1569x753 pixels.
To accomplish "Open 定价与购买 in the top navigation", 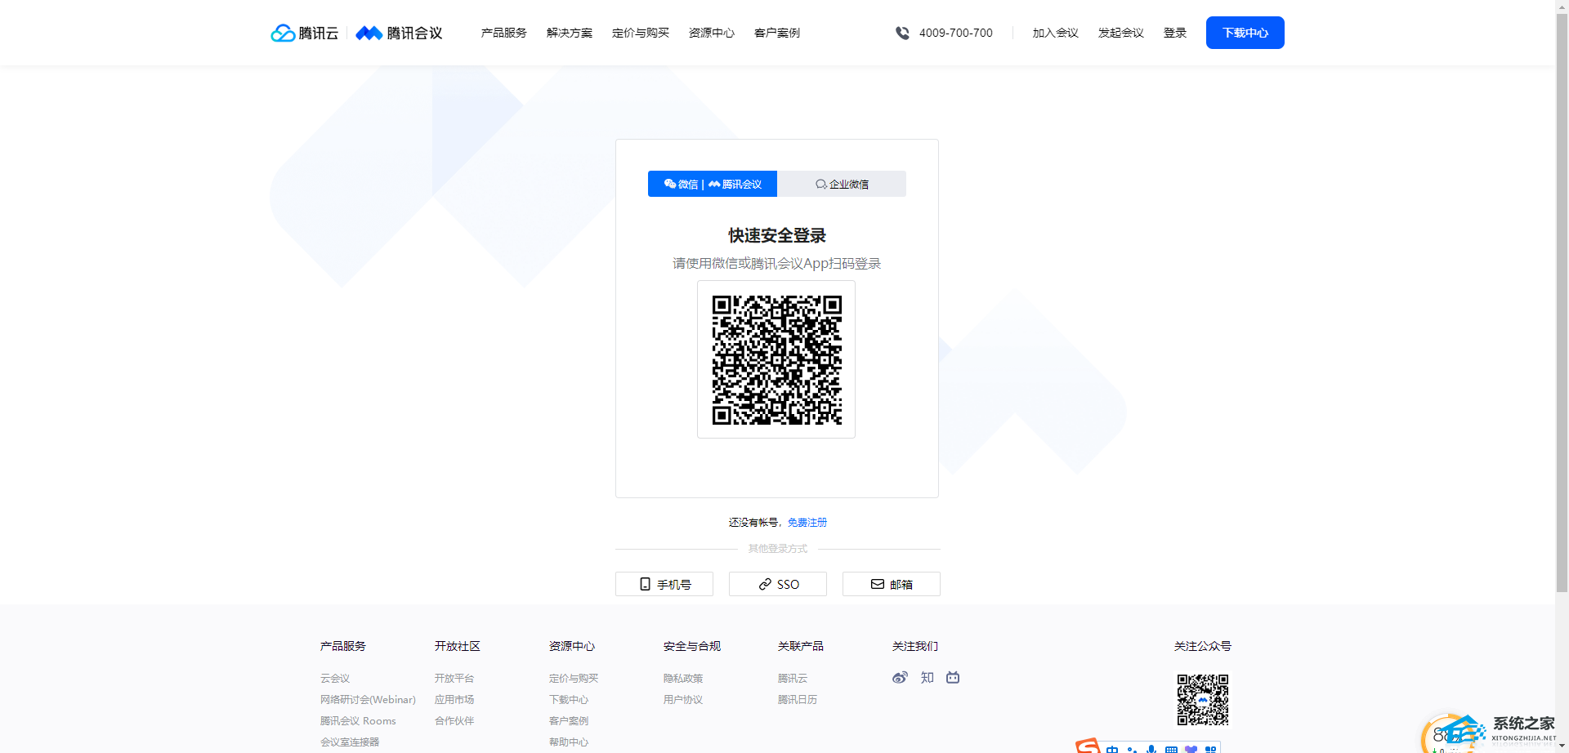I will point(641,33).
